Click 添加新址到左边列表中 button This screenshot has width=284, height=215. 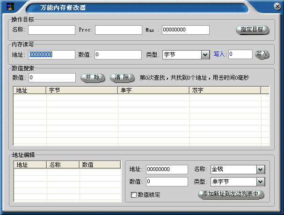(x=231, y=194)
